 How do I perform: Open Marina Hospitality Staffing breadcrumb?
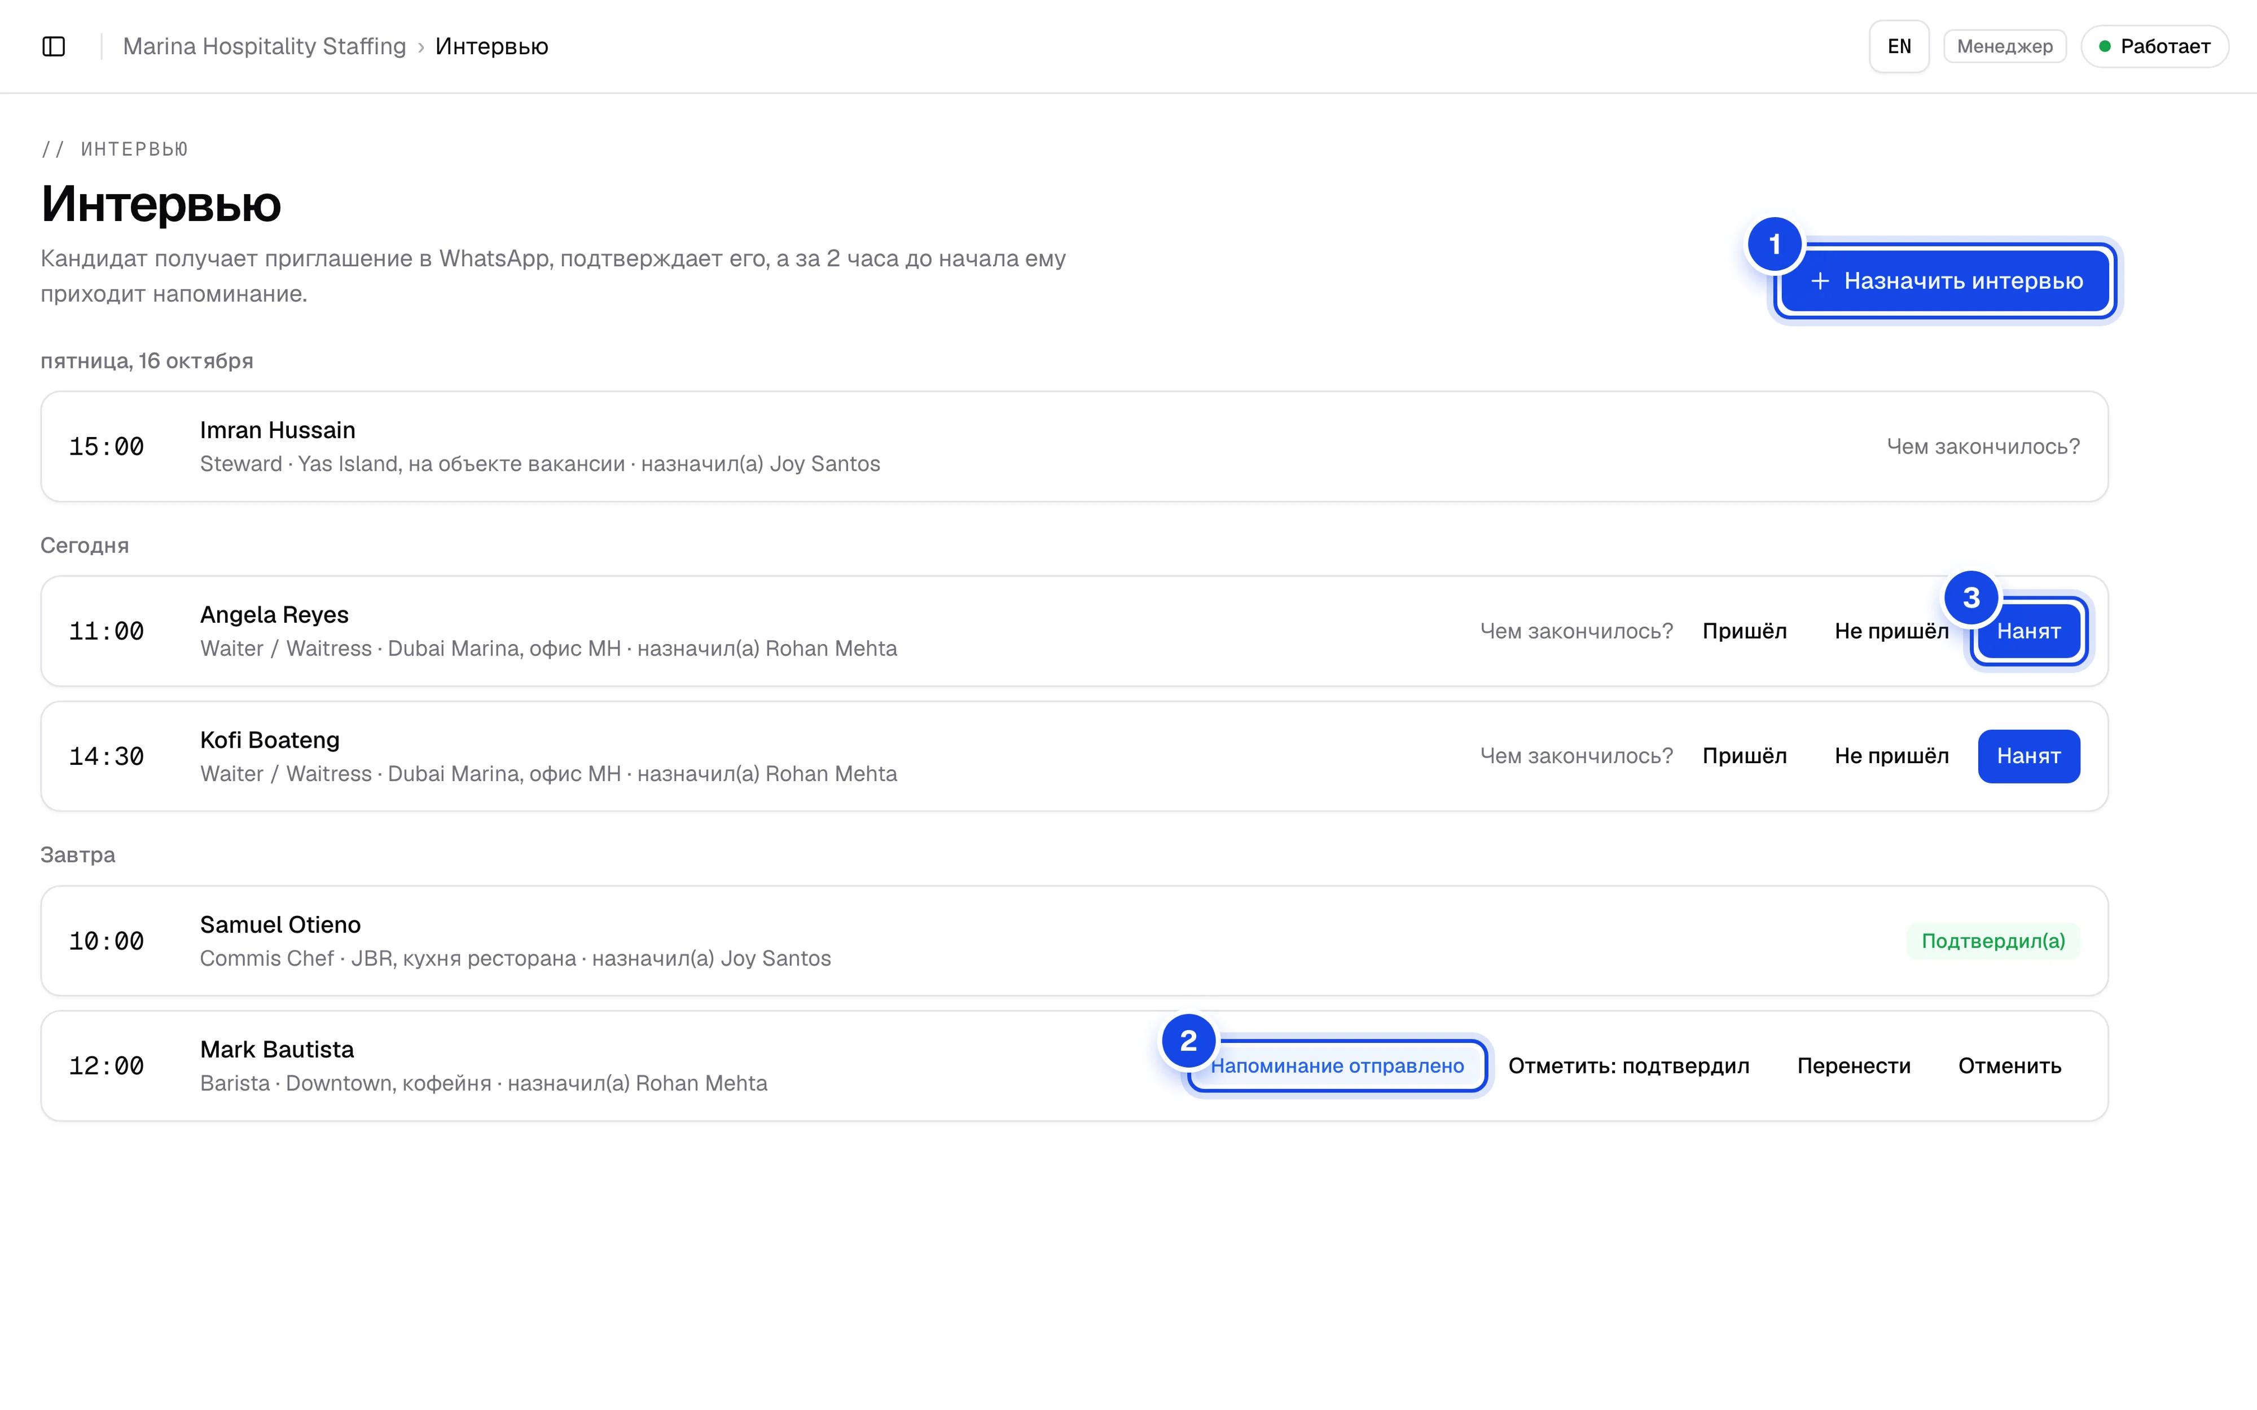pyautogui.click(x=264, y=47)
